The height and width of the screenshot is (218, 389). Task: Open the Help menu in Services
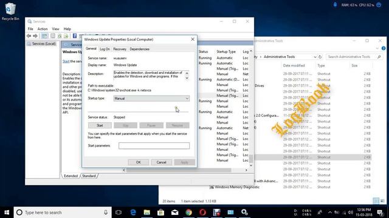tap(67, 29)
